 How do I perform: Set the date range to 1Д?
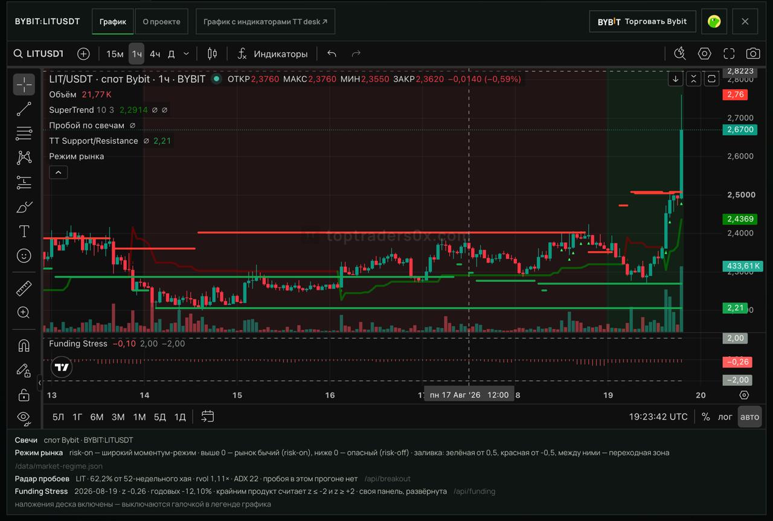click(x=180, y=417)
